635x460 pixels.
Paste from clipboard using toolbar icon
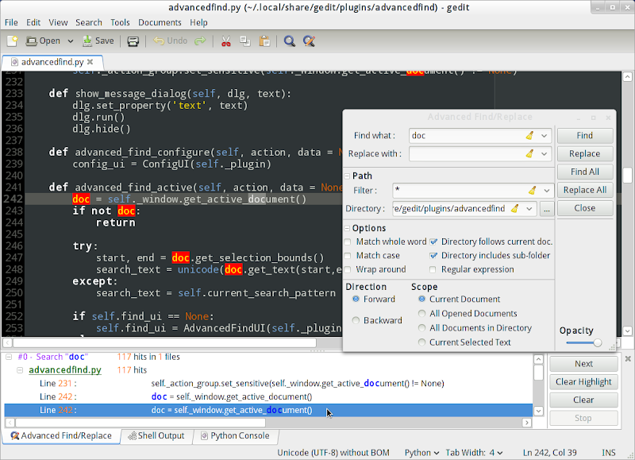(x=265, y=41)
